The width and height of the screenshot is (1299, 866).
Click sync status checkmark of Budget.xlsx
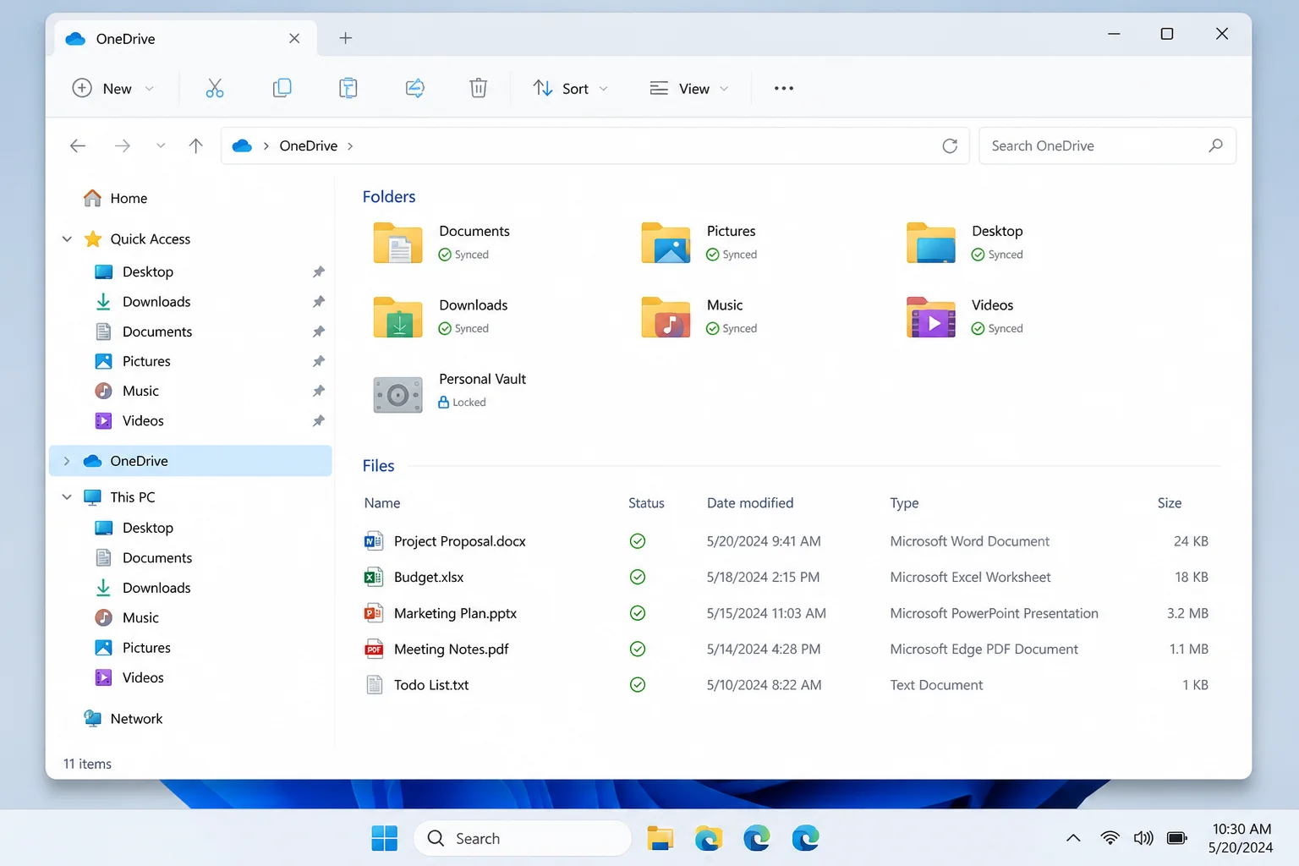point(638,577)
